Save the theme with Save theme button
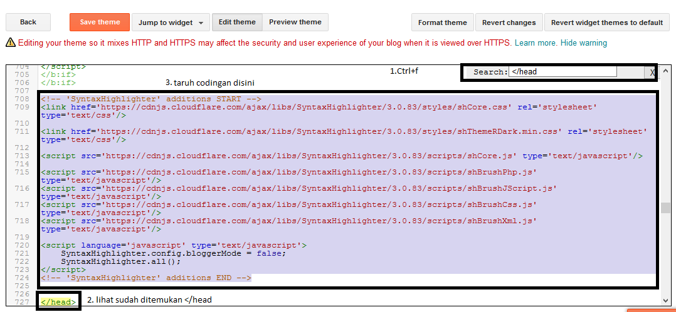 (x=100, y=23)
